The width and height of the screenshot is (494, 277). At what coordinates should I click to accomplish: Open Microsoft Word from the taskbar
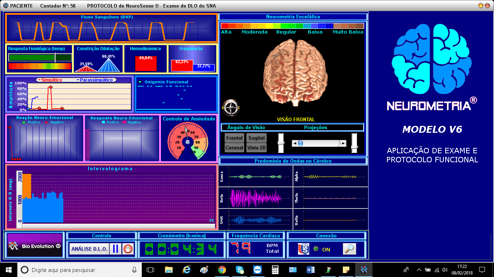311,270
